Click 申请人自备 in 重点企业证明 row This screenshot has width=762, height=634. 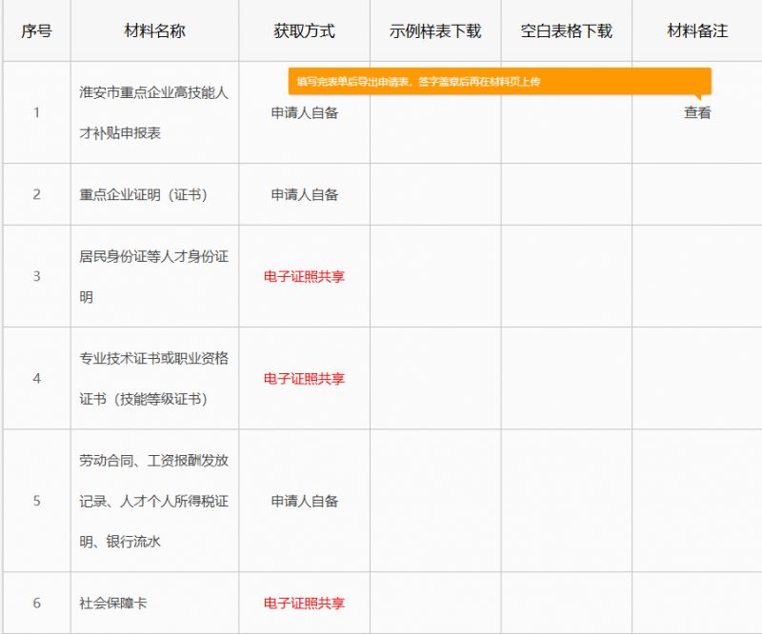tap(304, 195)
